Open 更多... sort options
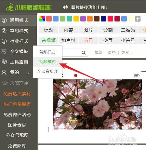The image size is (146, 150). tap(127, 53)
